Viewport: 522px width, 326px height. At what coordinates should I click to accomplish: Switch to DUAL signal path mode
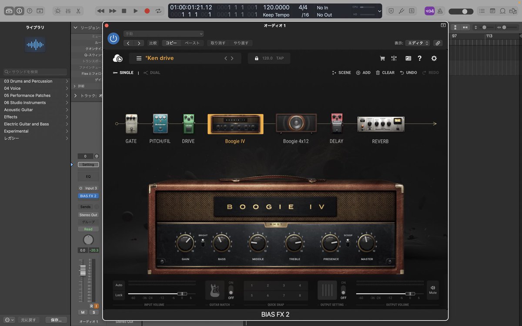pyautogui.click(x=152, y=73)
